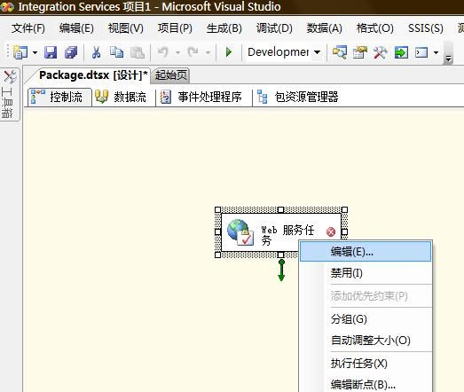The width and height of the screenshot is (464, 392).
Task: Choose 编辑(E)... in the context menu
Action: point(366,252)
